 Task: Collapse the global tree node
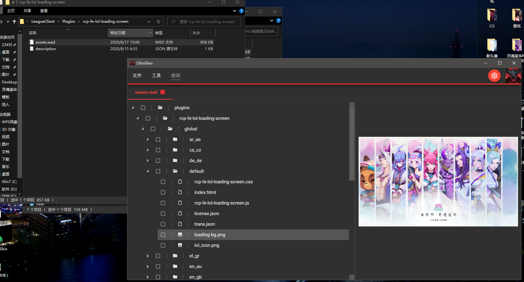click(x=143, y=129)
